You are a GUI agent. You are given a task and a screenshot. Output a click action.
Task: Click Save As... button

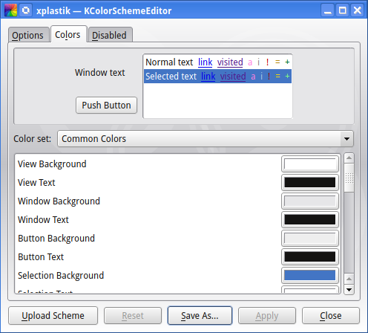200,316
